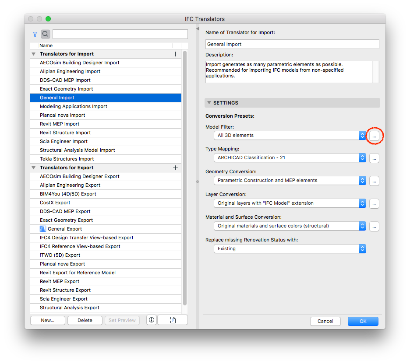
Task: Click the Delete button
Action: point(85,320)
